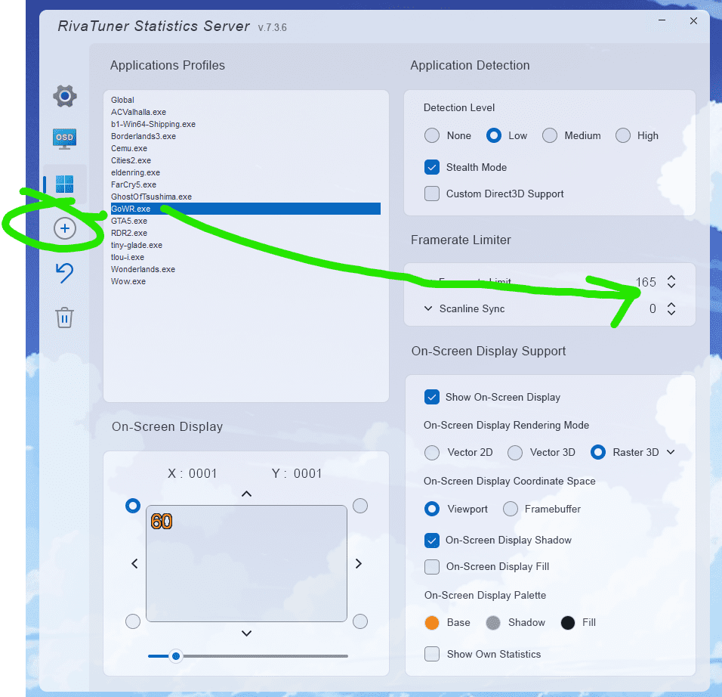Image resolution: width=722 pixels, height=697 pixels.
Task: Select the Global profile
Action: point(245,100)
